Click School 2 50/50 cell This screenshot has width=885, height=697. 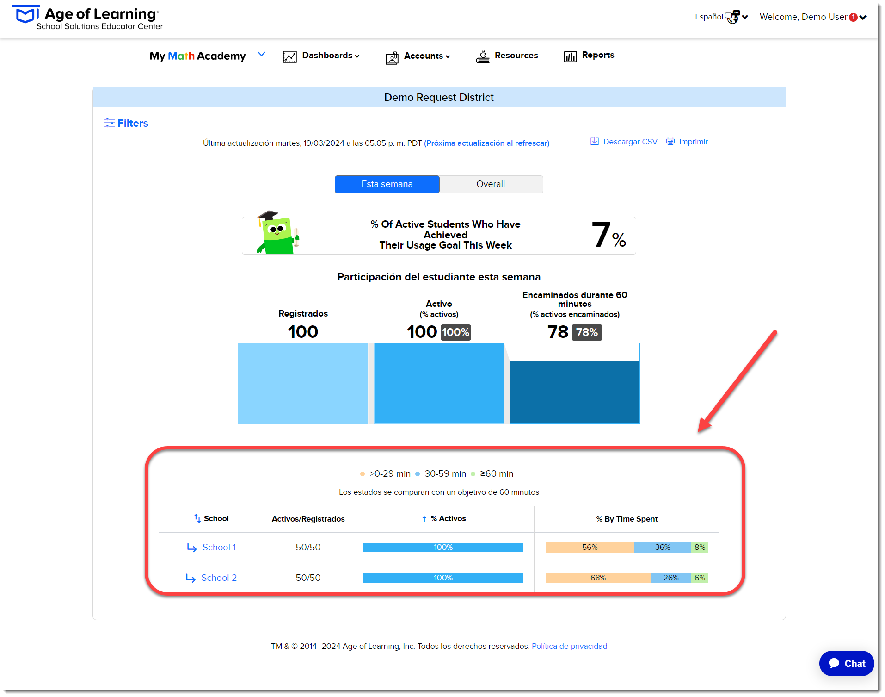308,578
